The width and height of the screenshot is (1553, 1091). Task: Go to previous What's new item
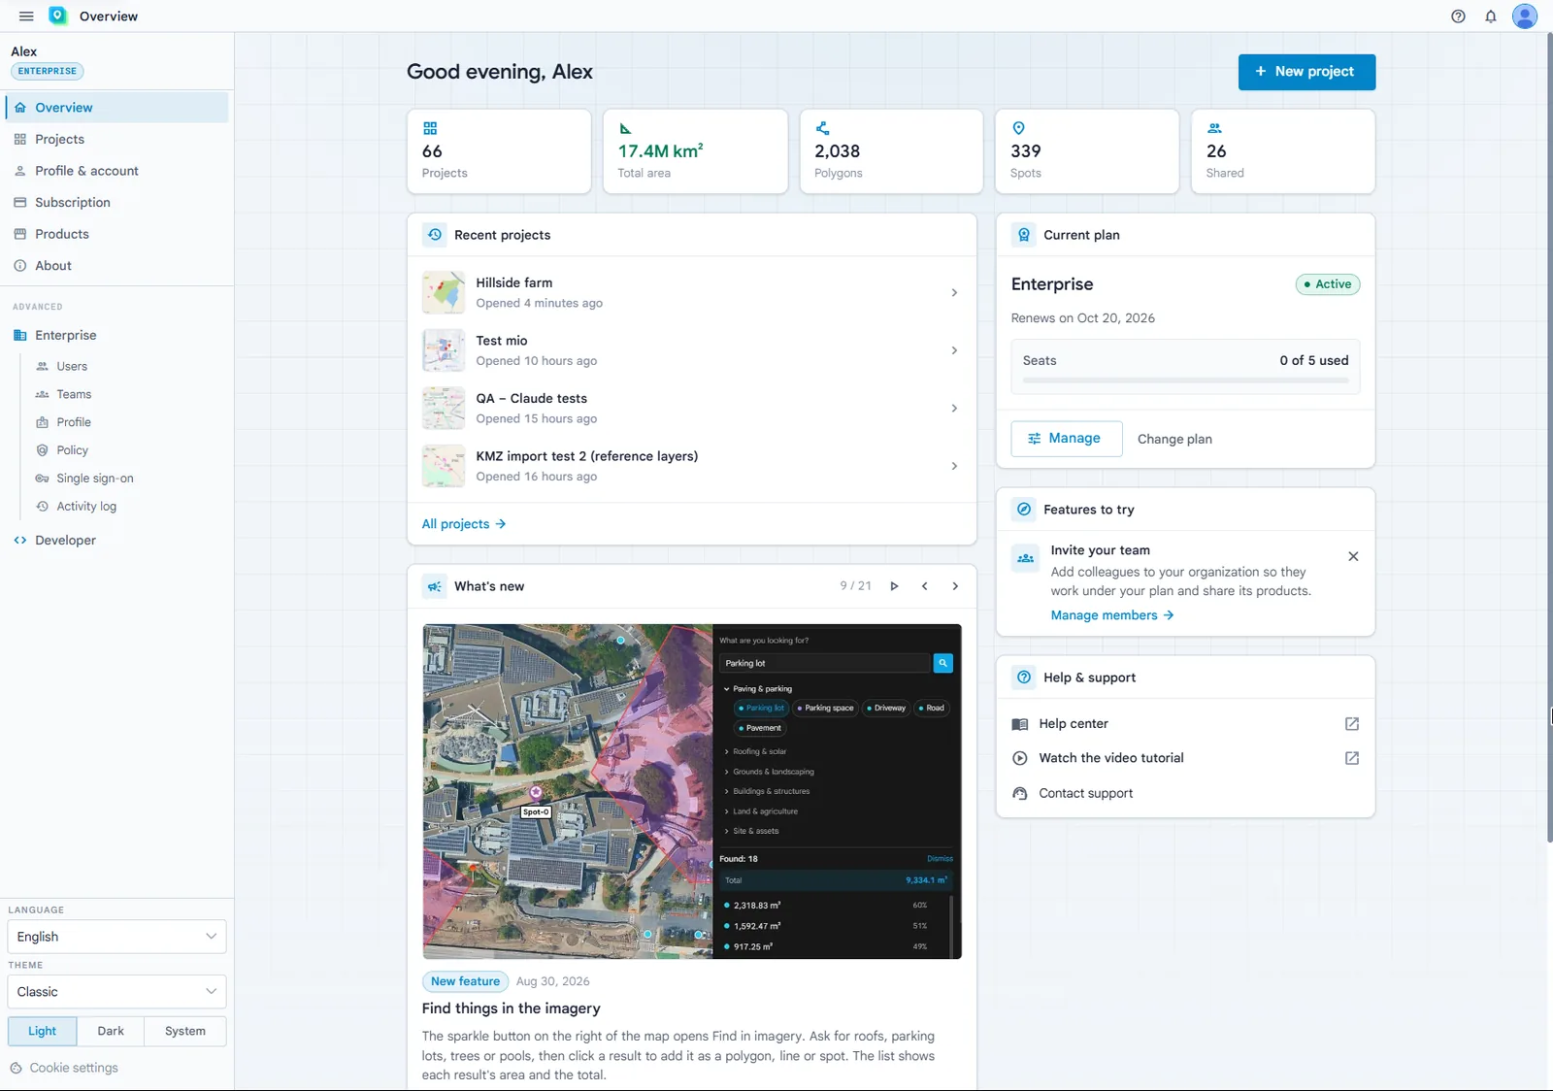[925, 586]
